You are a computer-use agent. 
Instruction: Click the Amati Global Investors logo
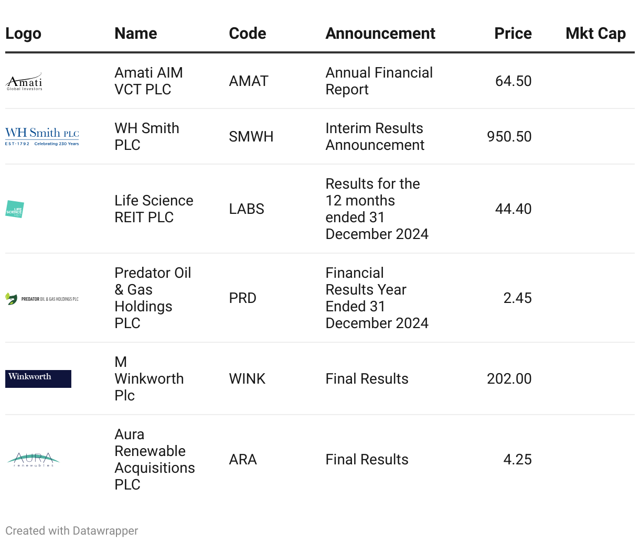point(24,82)
